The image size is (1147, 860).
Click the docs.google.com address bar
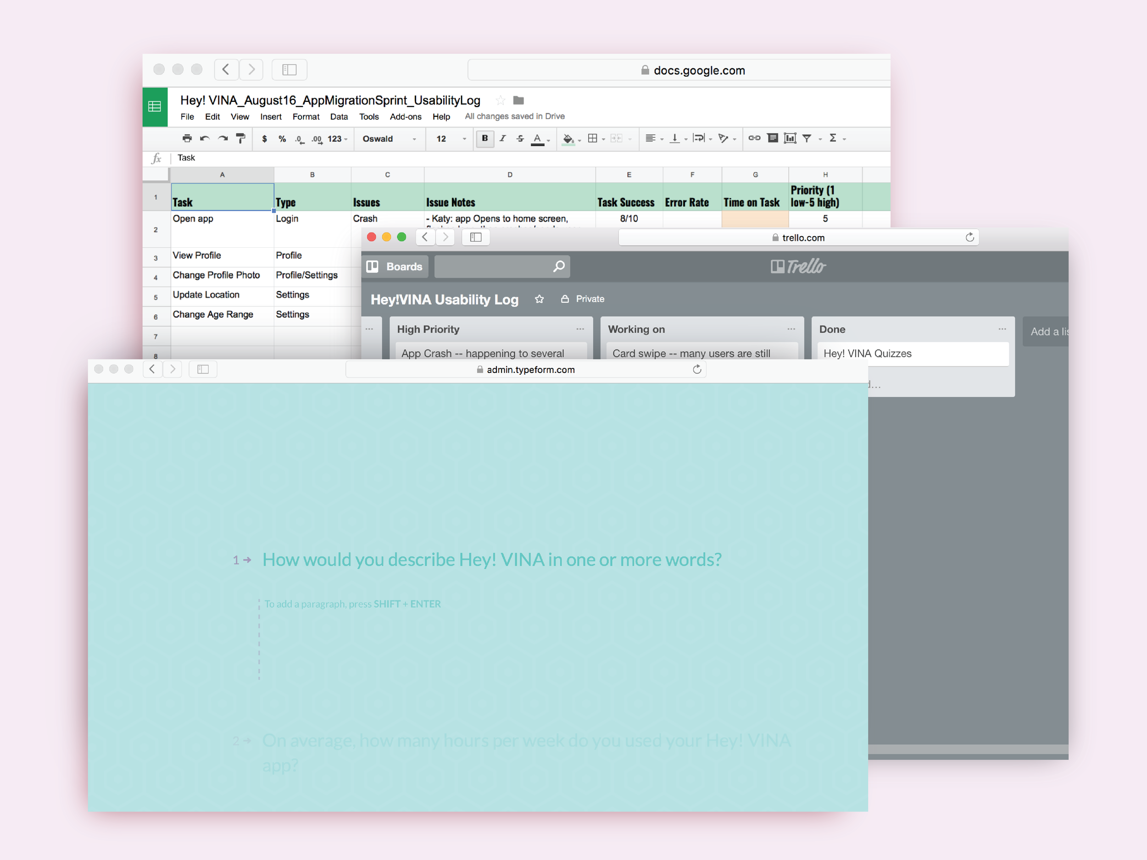click(679, 70)
